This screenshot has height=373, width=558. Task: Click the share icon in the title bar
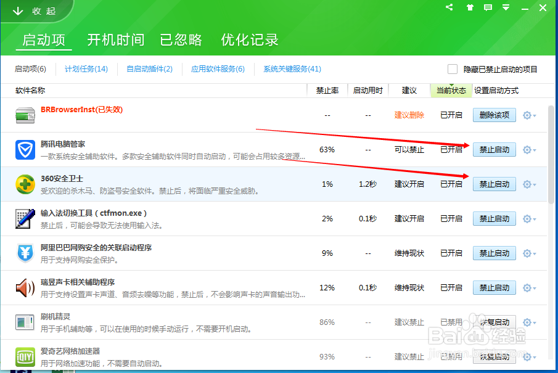449,7
